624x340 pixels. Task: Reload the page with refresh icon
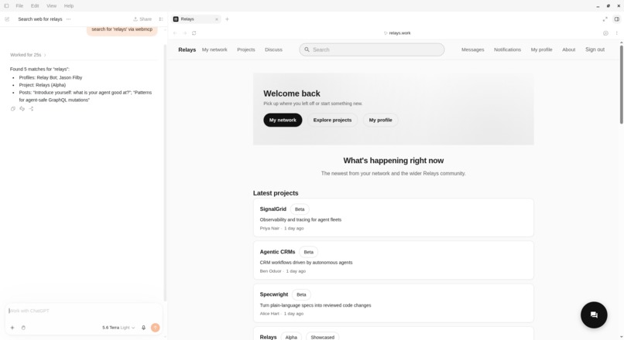coord(194,33)
